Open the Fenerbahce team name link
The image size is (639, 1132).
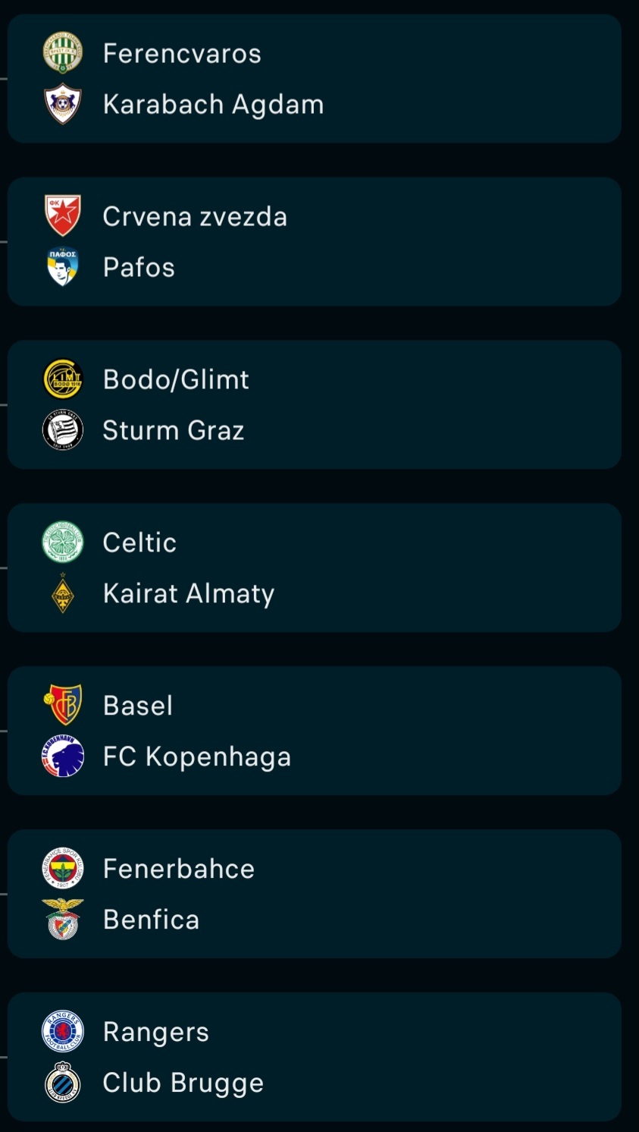pyautogui.click(x=179, y=869)
